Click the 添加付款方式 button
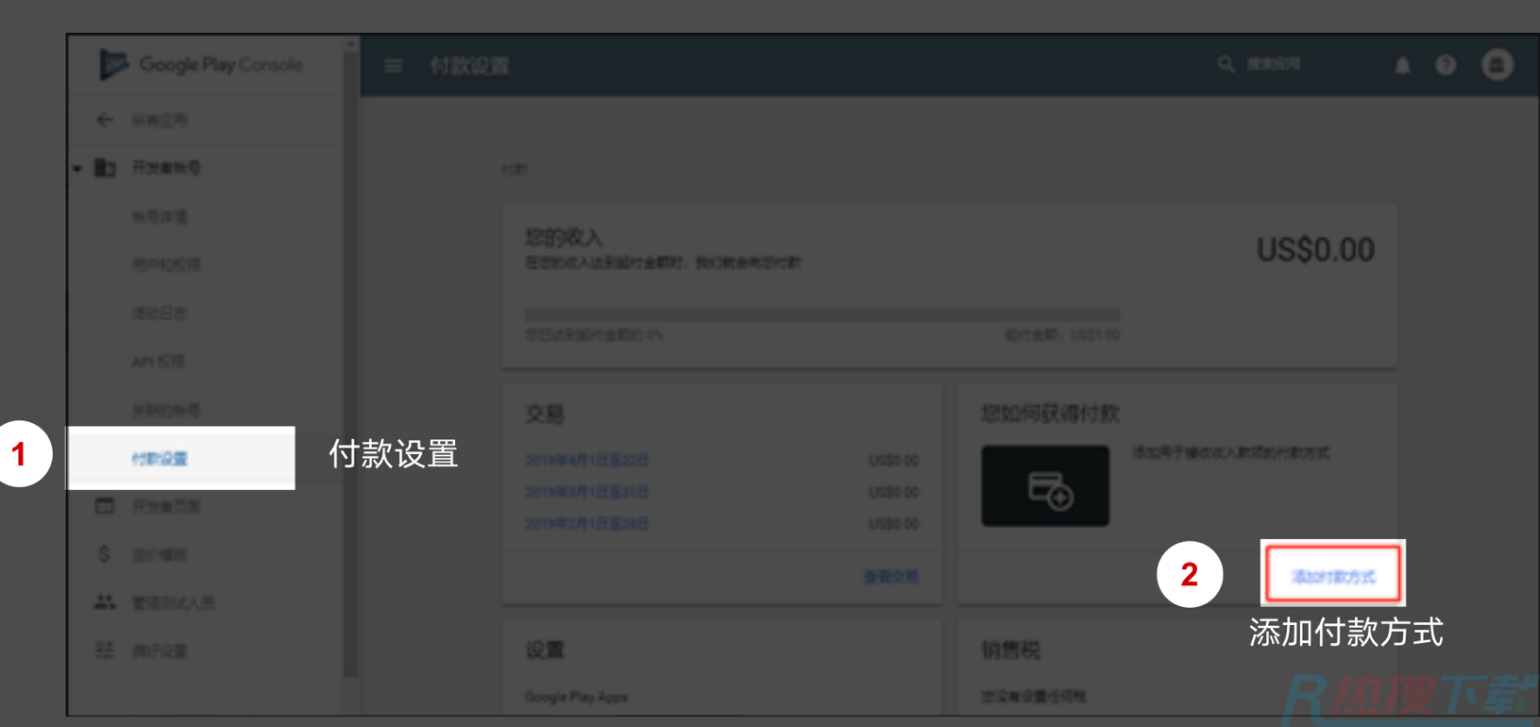The width and height of the screenshot is (1540, 727). (x=1332, y=575)
